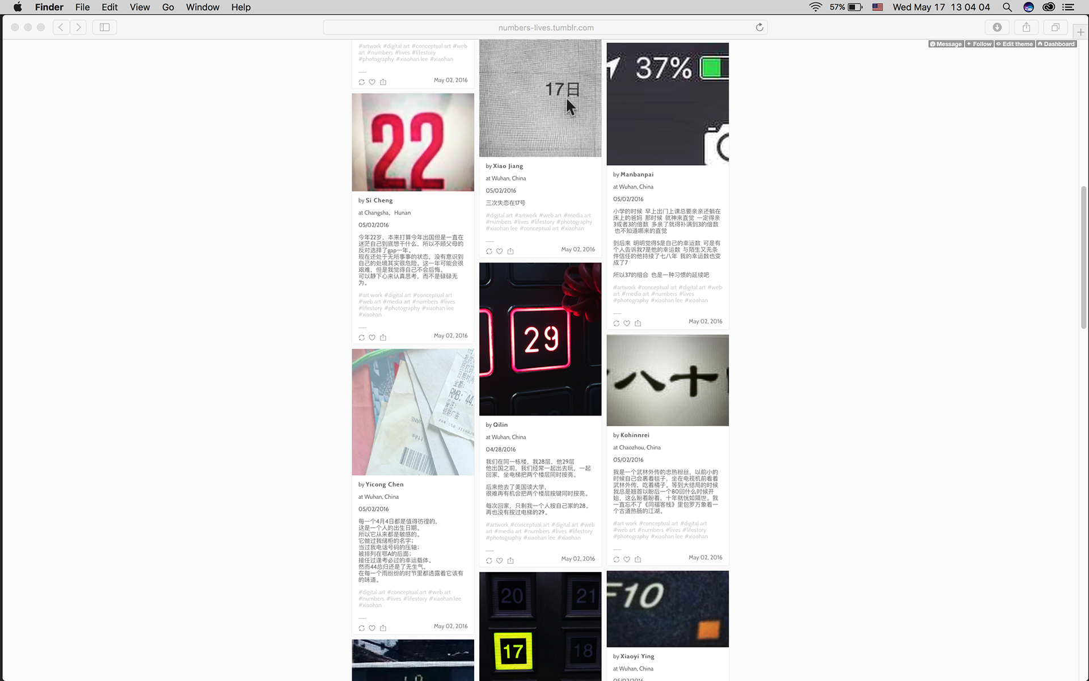This screenshot has height=681, width=1089.
Task: Open the Window menu
Action: [202, 7]
